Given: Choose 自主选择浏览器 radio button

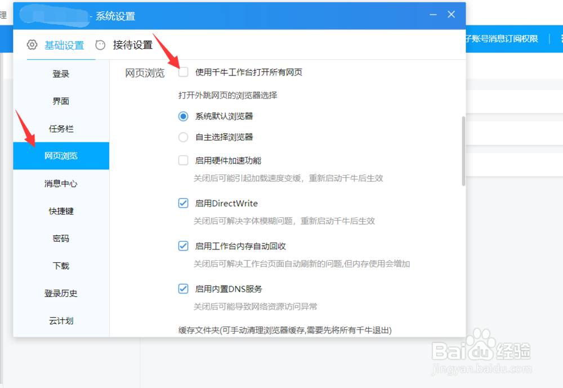Looking at the screenshot, I should [183, 137].
